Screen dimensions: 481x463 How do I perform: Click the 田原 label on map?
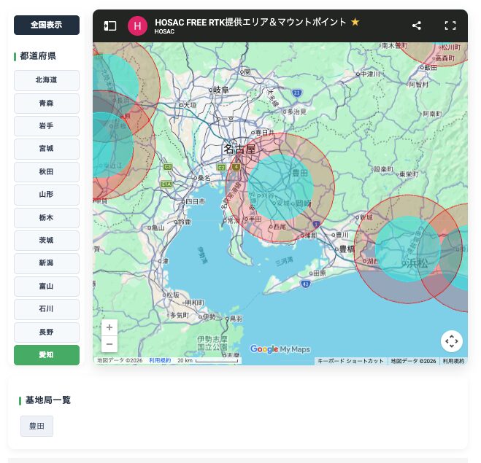(320, 273)
